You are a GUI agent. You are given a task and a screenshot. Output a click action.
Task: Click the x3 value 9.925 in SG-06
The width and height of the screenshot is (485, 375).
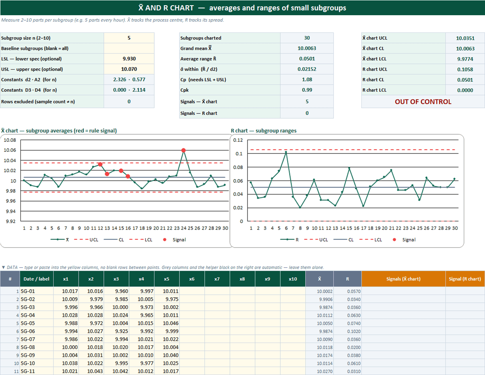click(x=116, y=331)
